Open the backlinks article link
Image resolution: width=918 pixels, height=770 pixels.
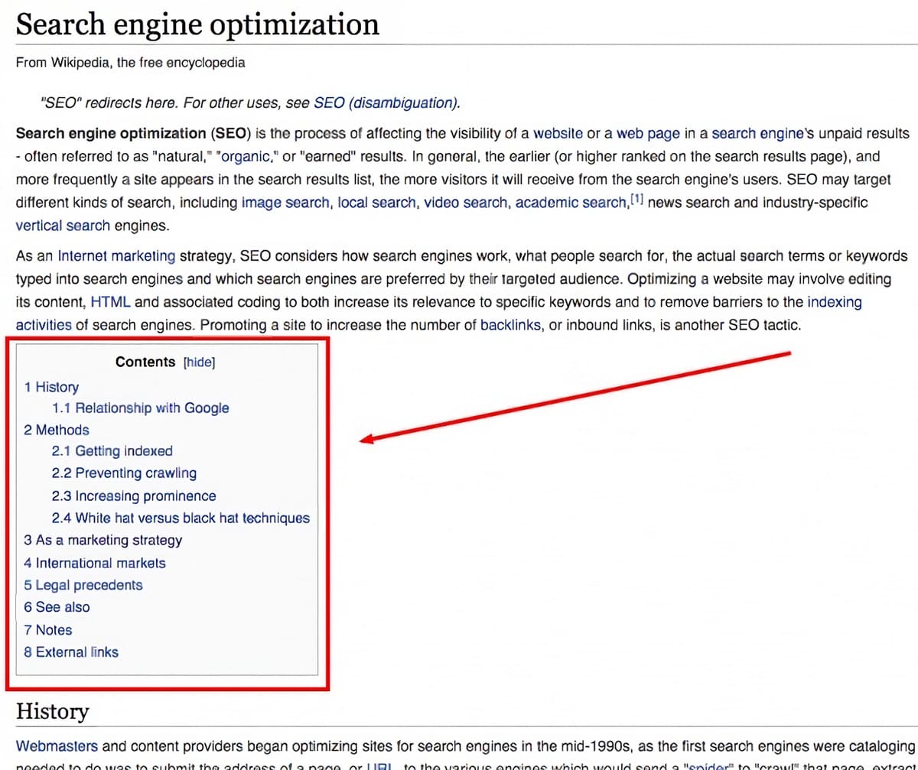pyautogui.click(x=511, y=325)
